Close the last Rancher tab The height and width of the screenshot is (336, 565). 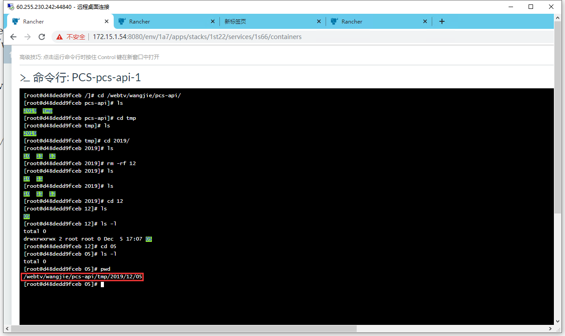[x=425, y=21]
